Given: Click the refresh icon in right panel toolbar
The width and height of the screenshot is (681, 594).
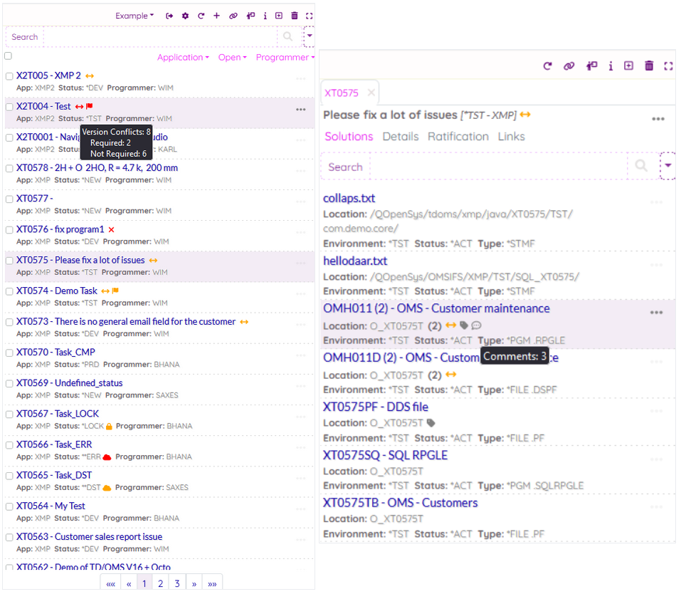Looking at the screenshot, I should [x=547, y=66].
